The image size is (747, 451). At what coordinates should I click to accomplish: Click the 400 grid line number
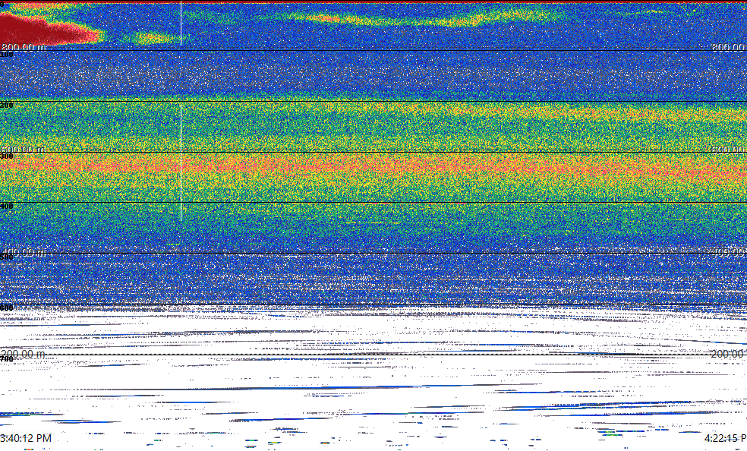pos(7,207)
